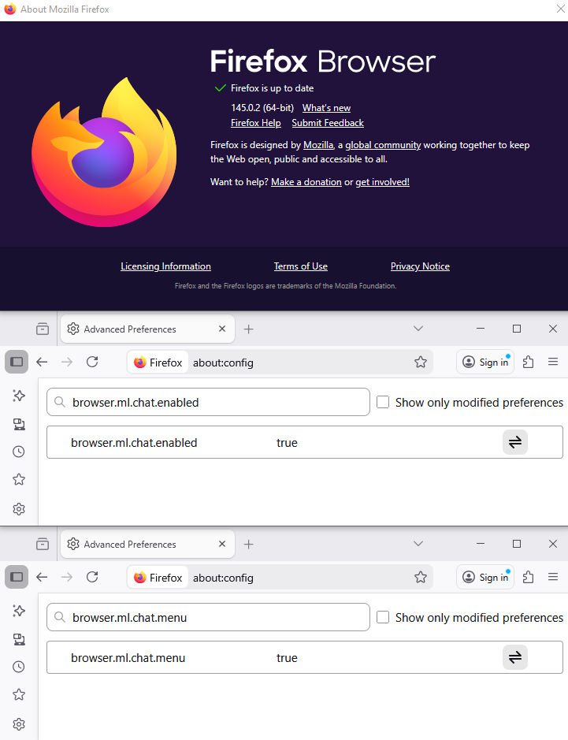The image size is (568, 740).
Task: Open Firefox Help link
Action: tap(256, 123)
